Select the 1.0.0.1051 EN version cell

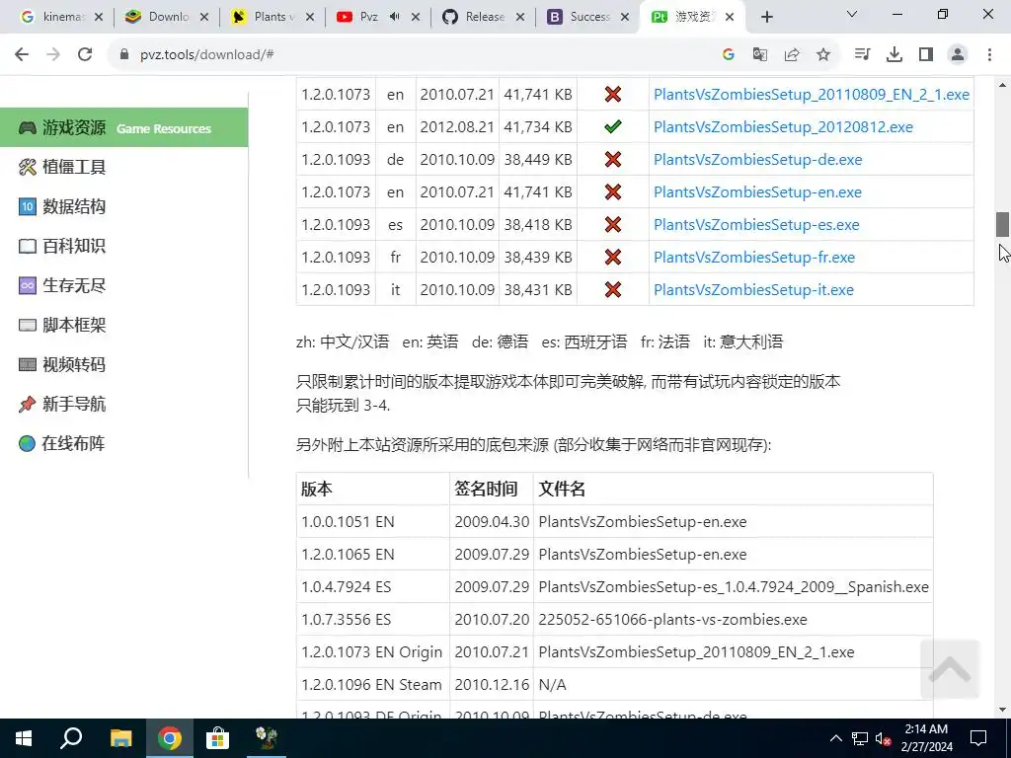[x=372, y=521]
